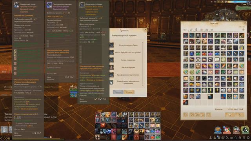Open the "Все" tab in Рюкзак
Viewport: 251px width, 141px height.
[185, 30]
